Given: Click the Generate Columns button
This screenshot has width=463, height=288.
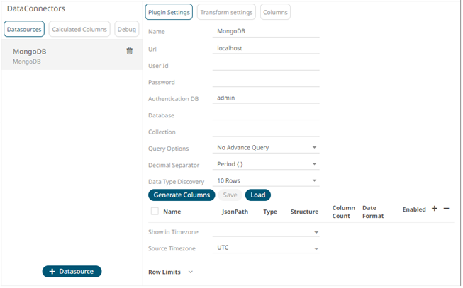Looking at the screenshot, I should coord(181,195).
